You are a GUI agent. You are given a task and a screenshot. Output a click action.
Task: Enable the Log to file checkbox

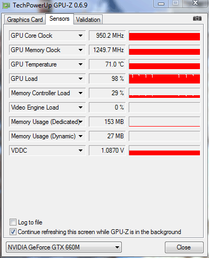(13, 222)
